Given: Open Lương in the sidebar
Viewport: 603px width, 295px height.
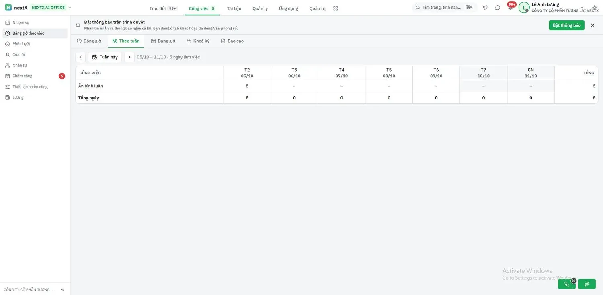Looking at the screenshot, I should (35, 97).
